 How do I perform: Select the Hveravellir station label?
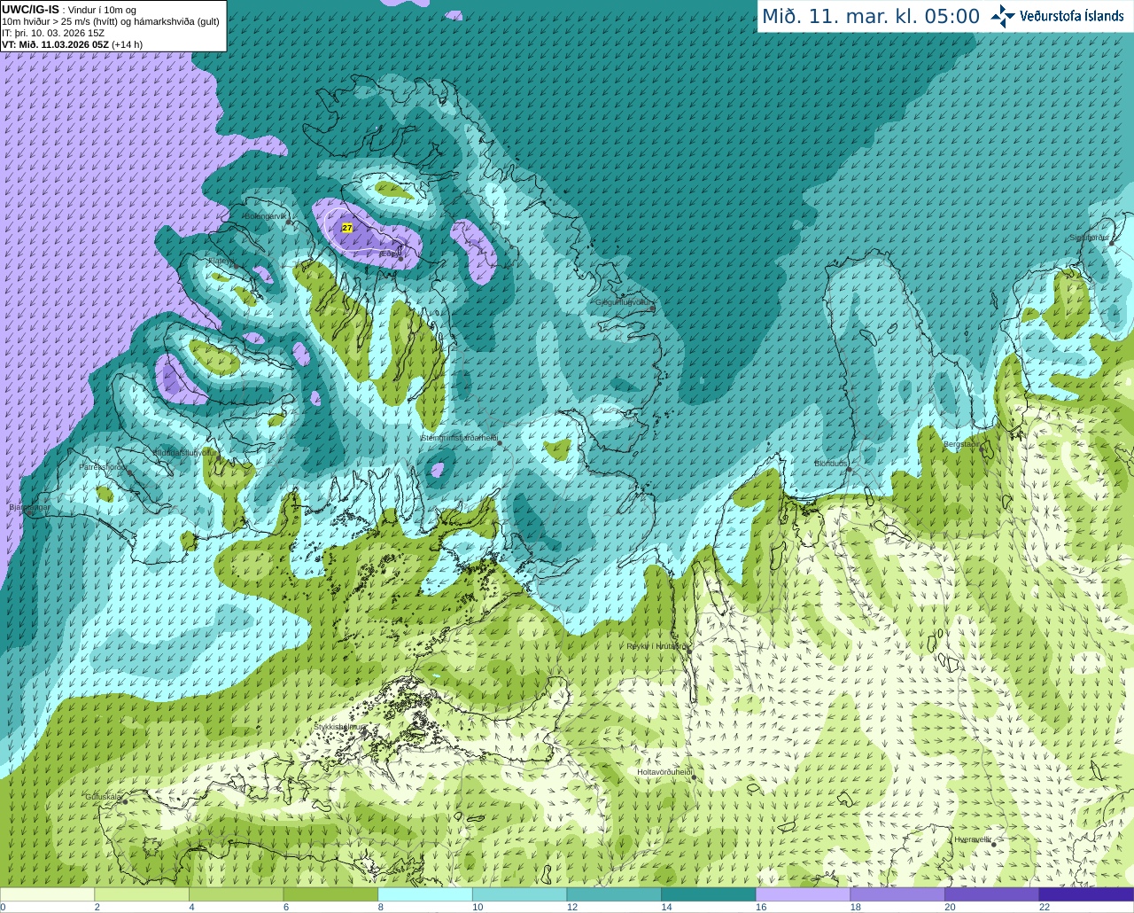[973, 839]
